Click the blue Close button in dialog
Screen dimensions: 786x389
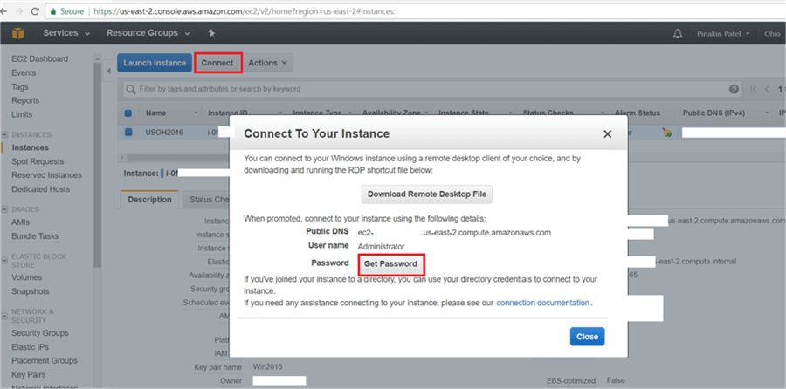(587, 337)
